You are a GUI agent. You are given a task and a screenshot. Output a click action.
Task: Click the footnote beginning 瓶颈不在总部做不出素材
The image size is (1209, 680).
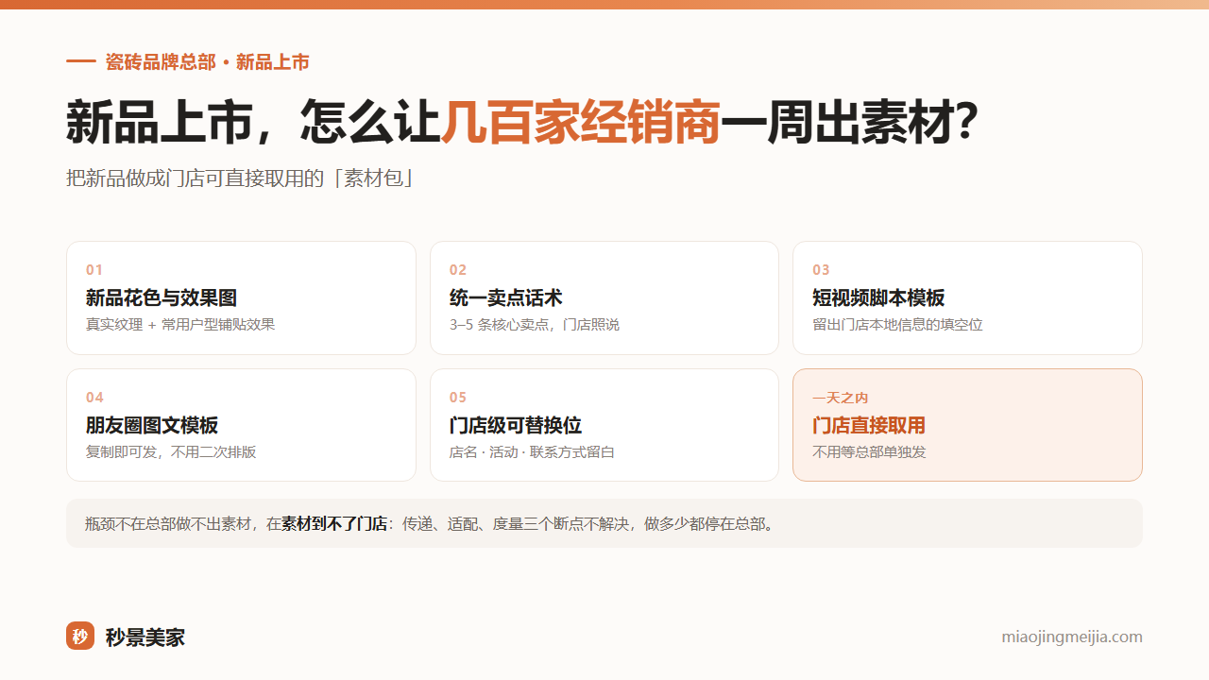pos(432,523)
